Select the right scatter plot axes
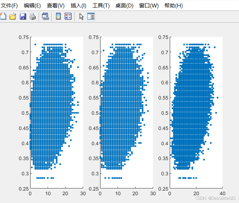This screenshot has height=203, width=239. pos(196,112)
